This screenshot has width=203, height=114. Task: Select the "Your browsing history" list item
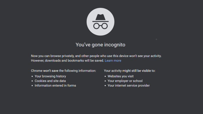point(50,76)
